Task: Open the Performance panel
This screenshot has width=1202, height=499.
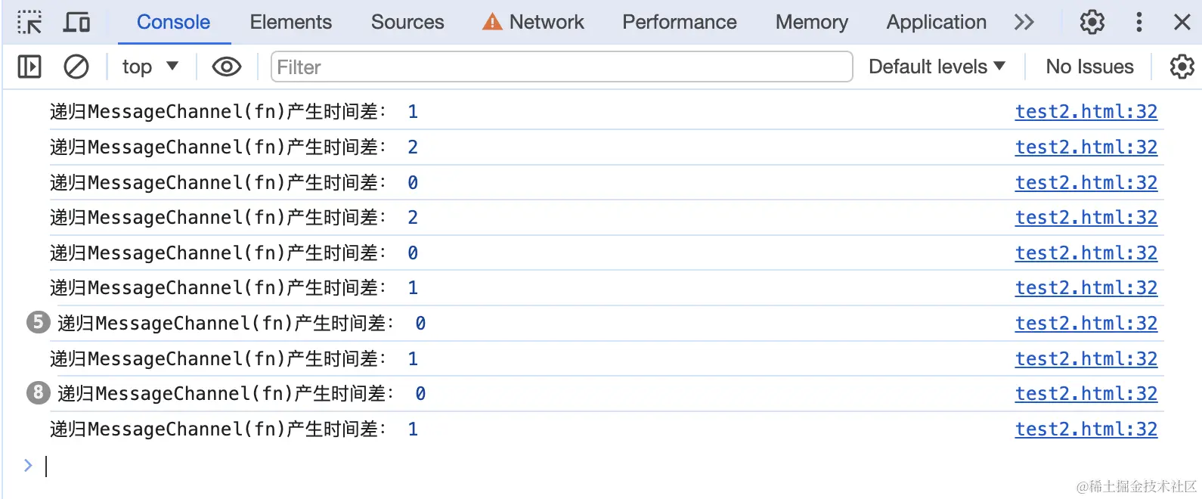Action: point(678,22)
